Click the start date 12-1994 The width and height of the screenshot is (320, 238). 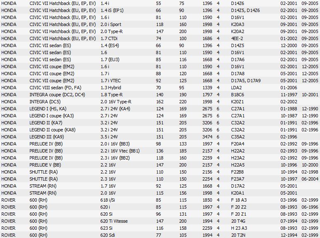click(289, 236)
